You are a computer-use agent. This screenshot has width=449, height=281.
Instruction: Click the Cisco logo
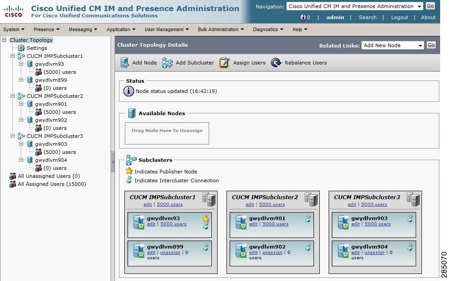click(x=14, y=12)
